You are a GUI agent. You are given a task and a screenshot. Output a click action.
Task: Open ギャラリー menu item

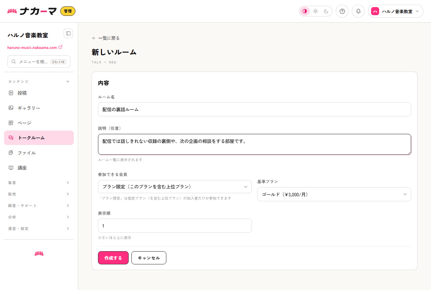click(39, 108)
